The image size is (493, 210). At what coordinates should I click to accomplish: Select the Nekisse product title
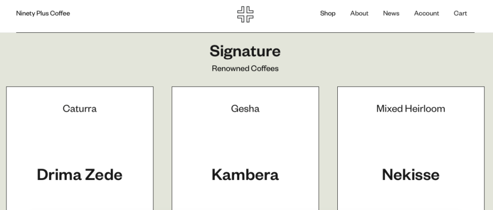[411, 174]
